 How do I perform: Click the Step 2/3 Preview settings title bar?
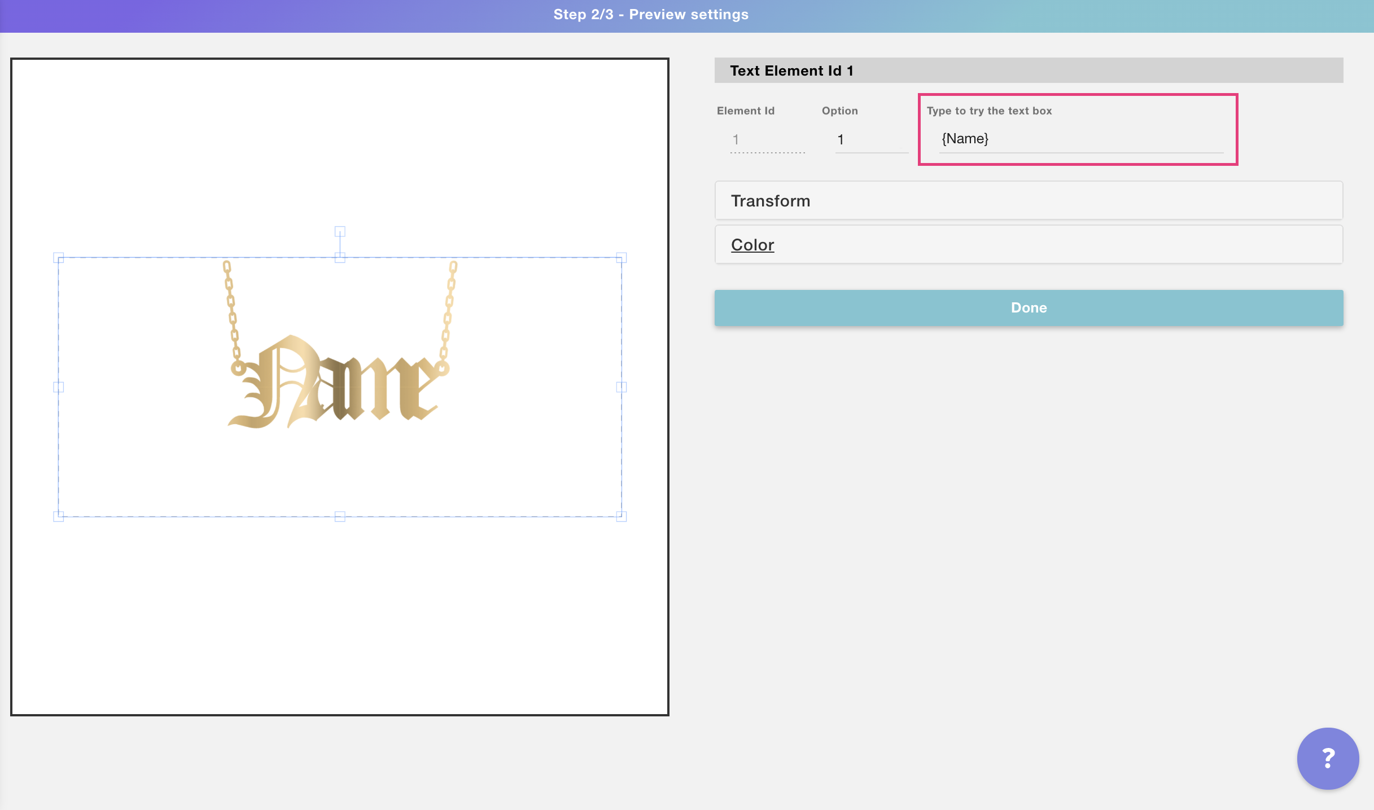[650, 15]
